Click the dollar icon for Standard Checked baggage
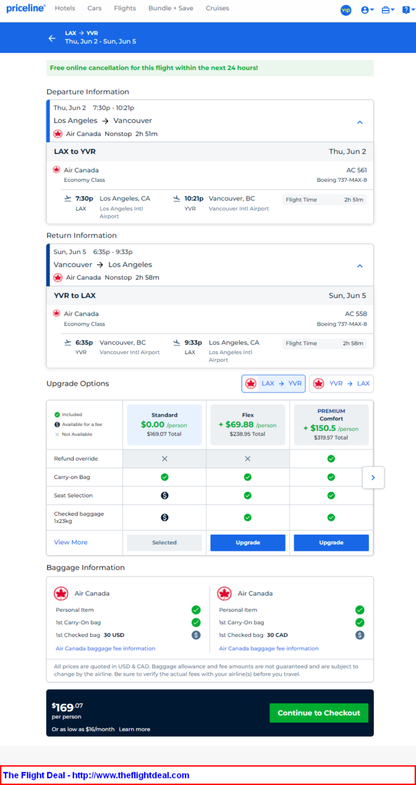 (165, 517)
